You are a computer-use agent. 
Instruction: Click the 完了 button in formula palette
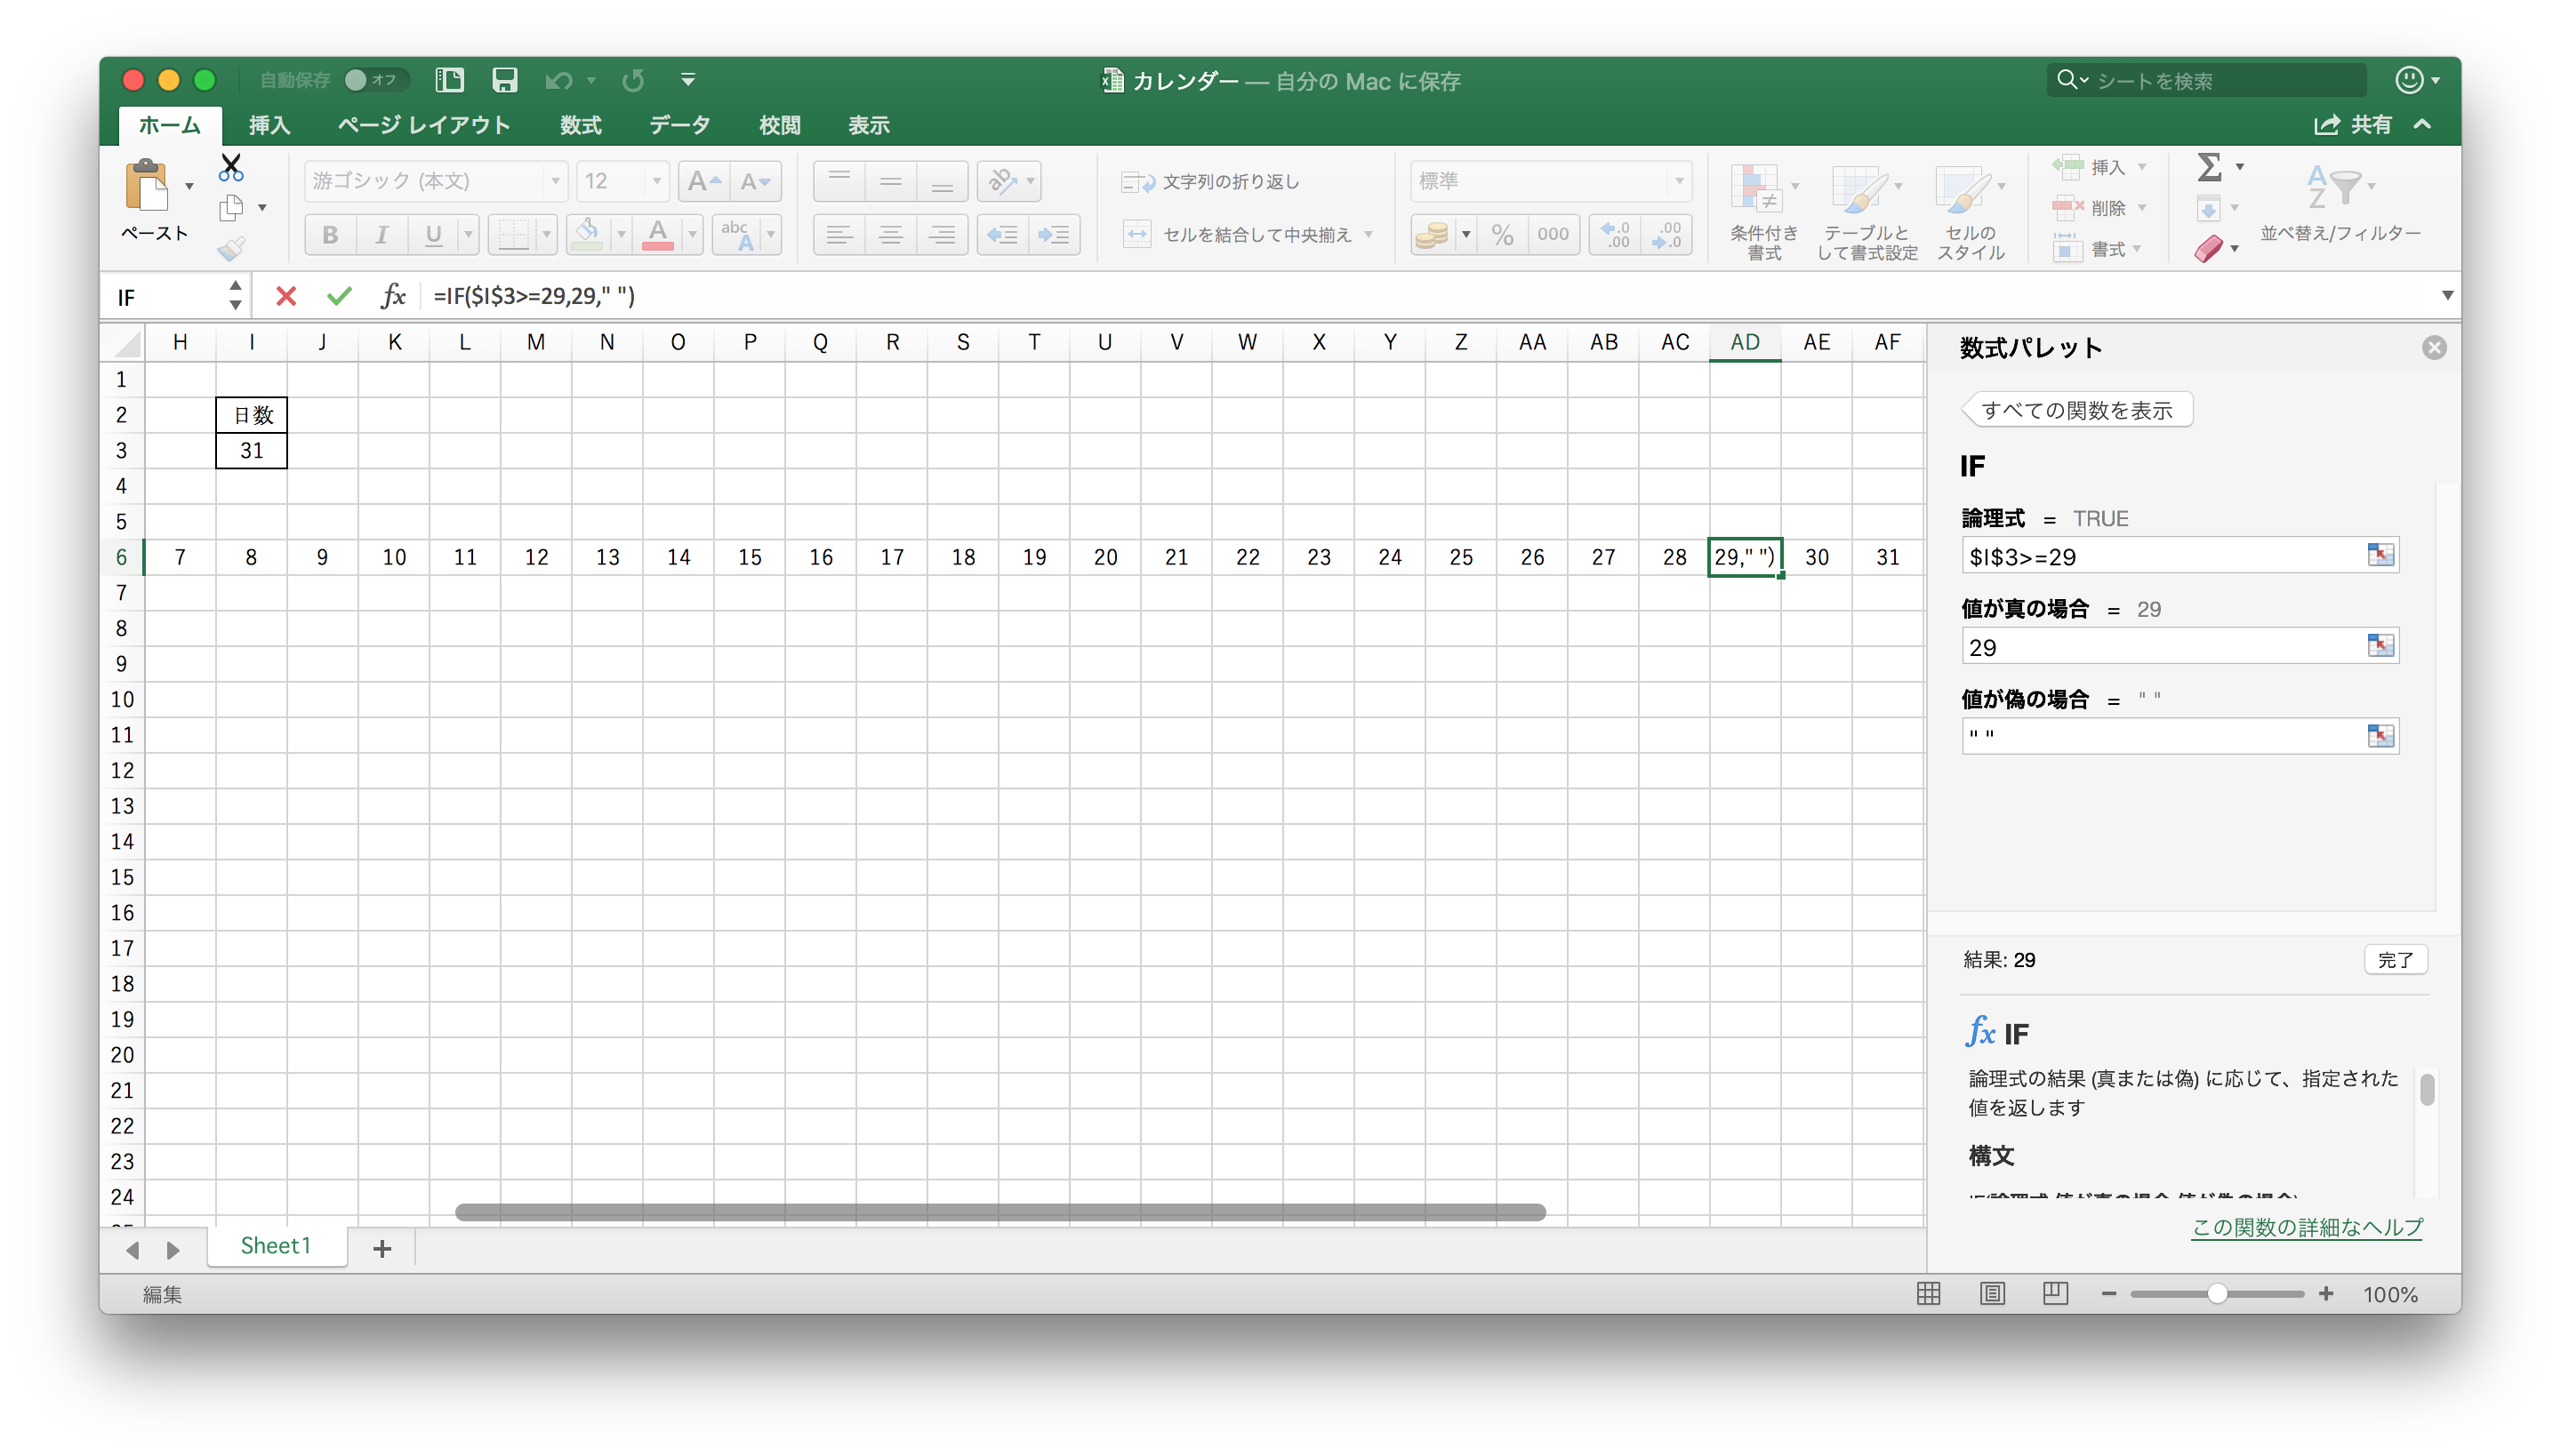pyautogui.click(x=2395, y=960)
